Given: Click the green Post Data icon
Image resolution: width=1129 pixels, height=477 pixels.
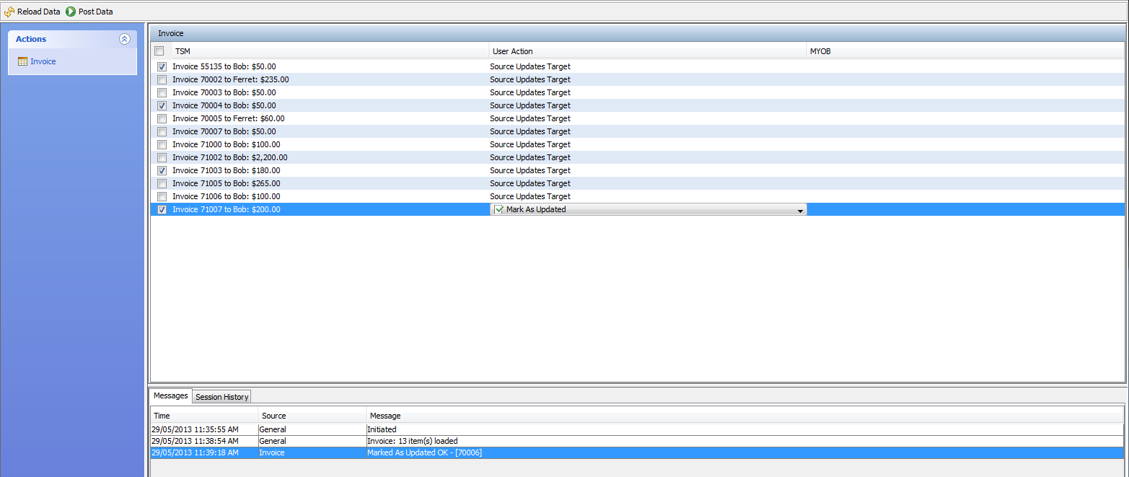Looking at the screenshot, I should [x=71, y=12].
